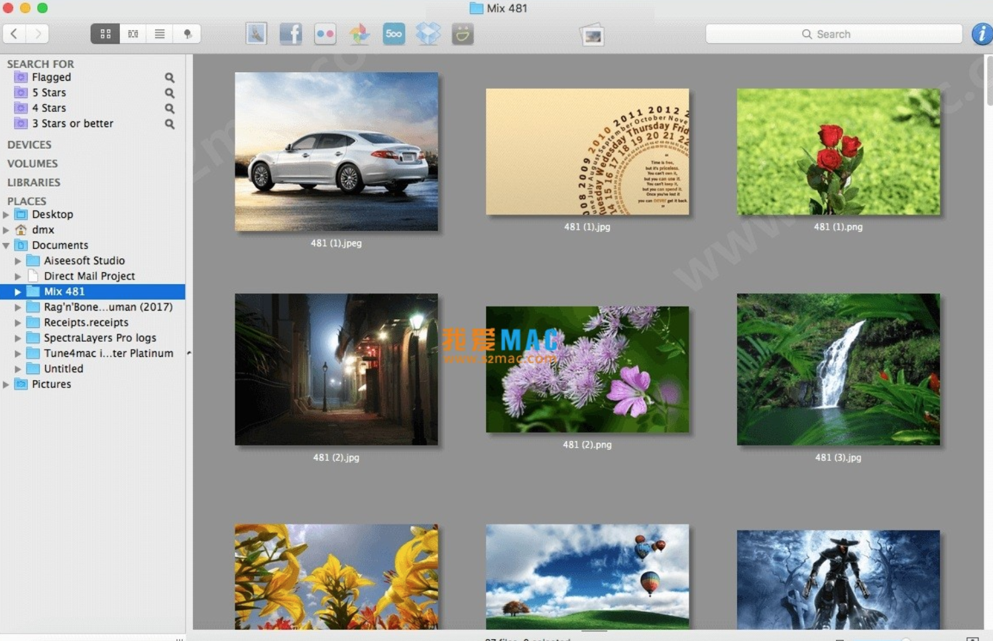Screen dimensions: 993x641
Task: Click the VOLUMES section header
Action: pos(32,163)
